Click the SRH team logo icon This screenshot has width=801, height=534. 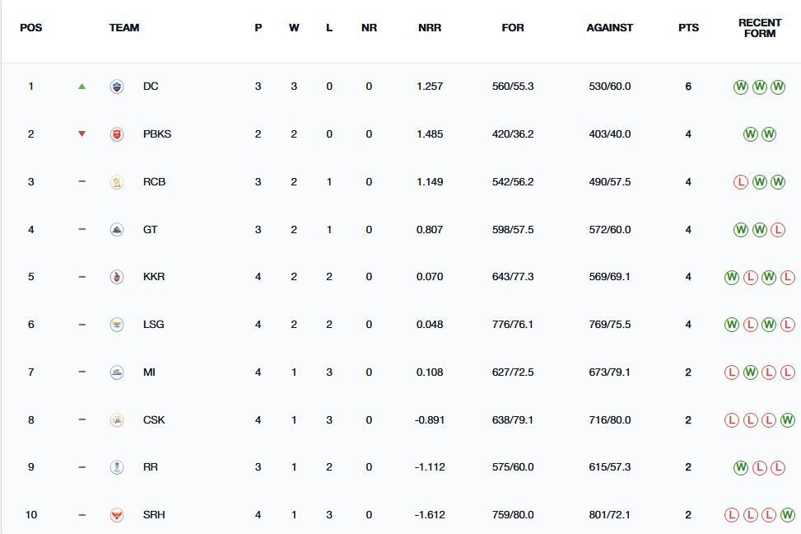tap(117, 515)
